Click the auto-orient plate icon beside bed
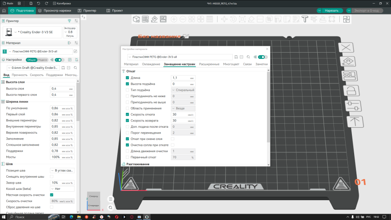391x220 pixels. [x=348, y=62]
